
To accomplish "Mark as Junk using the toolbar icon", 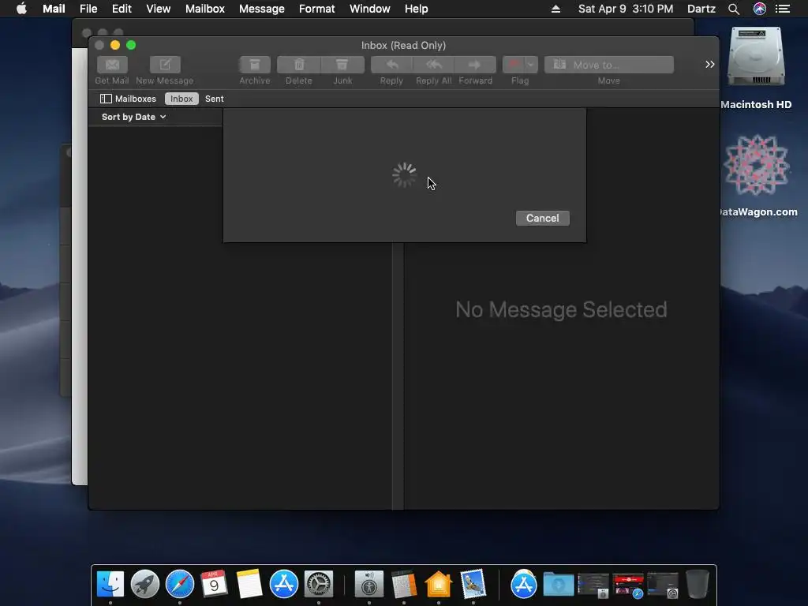I will (342, 65).
